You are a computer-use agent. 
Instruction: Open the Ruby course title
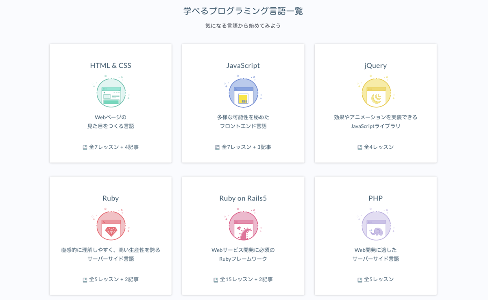tap(111, 198)
